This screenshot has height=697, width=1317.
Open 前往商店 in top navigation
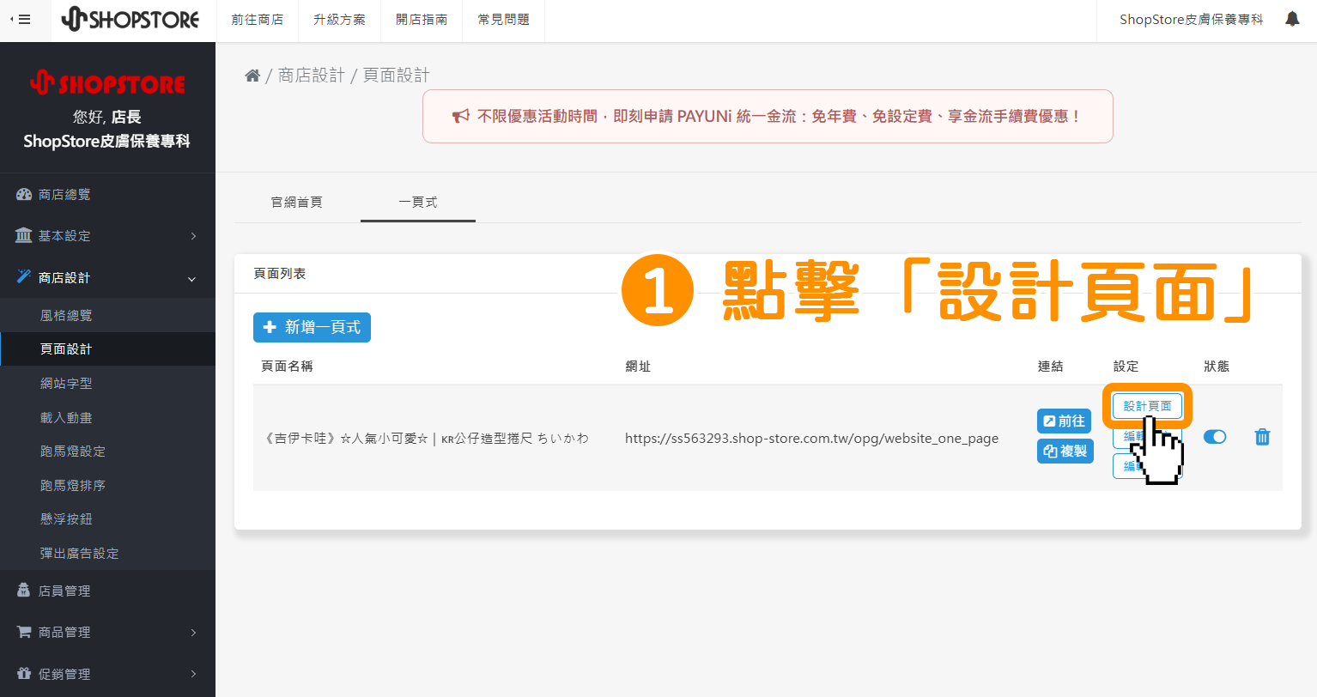point(258,20)
